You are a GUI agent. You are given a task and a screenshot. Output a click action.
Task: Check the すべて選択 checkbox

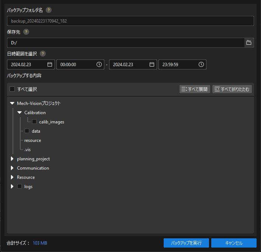(x=12, y=89)
